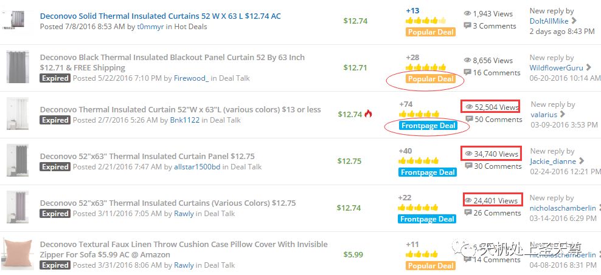Screen dimensions: 601x275
Task: Click the orange Popular Deal badge under +13
Action: click(431, 32)
